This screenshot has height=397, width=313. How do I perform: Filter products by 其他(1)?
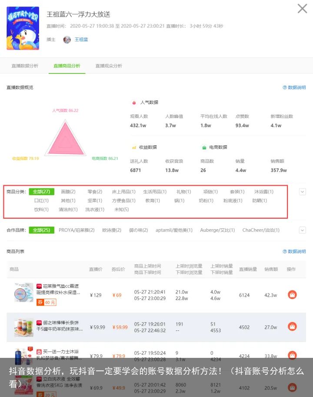coord(68,200)
